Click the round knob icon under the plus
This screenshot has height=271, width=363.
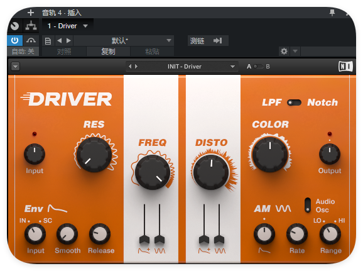click(15, 26)
